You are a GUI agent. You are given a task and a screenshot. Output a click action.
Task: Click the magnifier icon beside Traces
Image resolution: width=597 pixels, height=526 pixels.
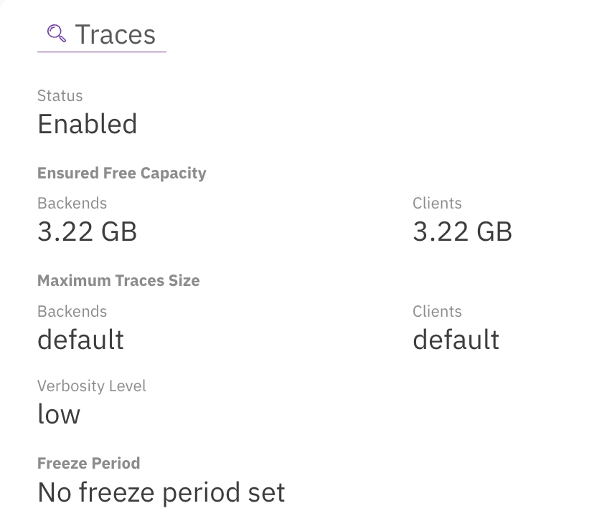coord(56,33)
